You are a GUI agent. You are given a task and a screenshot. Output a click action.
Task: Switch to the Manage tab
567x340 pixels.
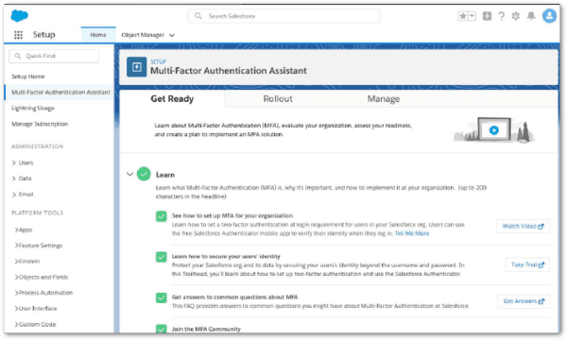pos(384,98)
